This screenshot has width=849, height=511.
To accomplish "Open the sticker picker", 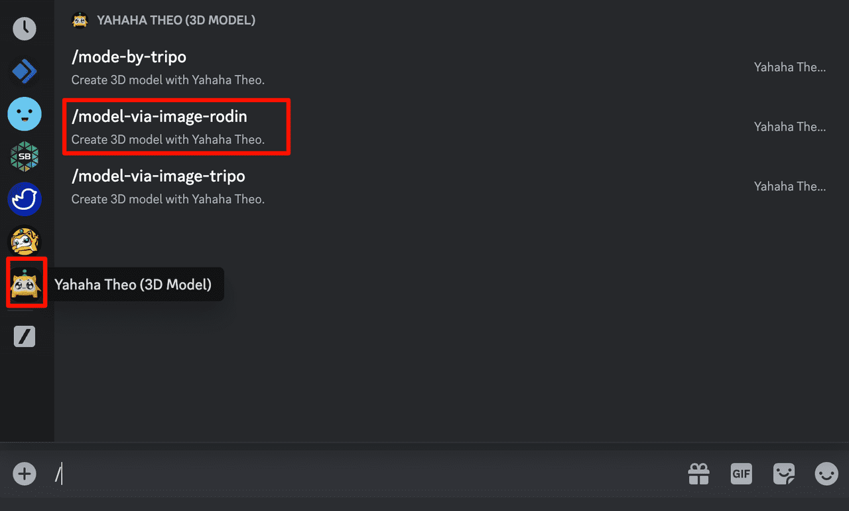I will (x=783, y=474).
